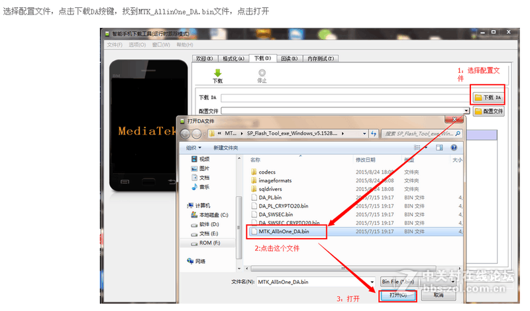
Task: Switch to the Memory Test (内存测试) tab
Action: click(321, 58)
